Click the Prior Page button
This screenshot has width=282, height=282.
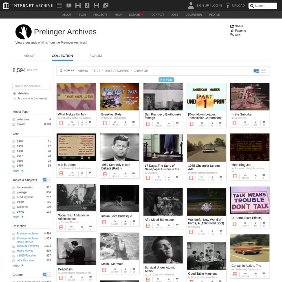[166, 80]
